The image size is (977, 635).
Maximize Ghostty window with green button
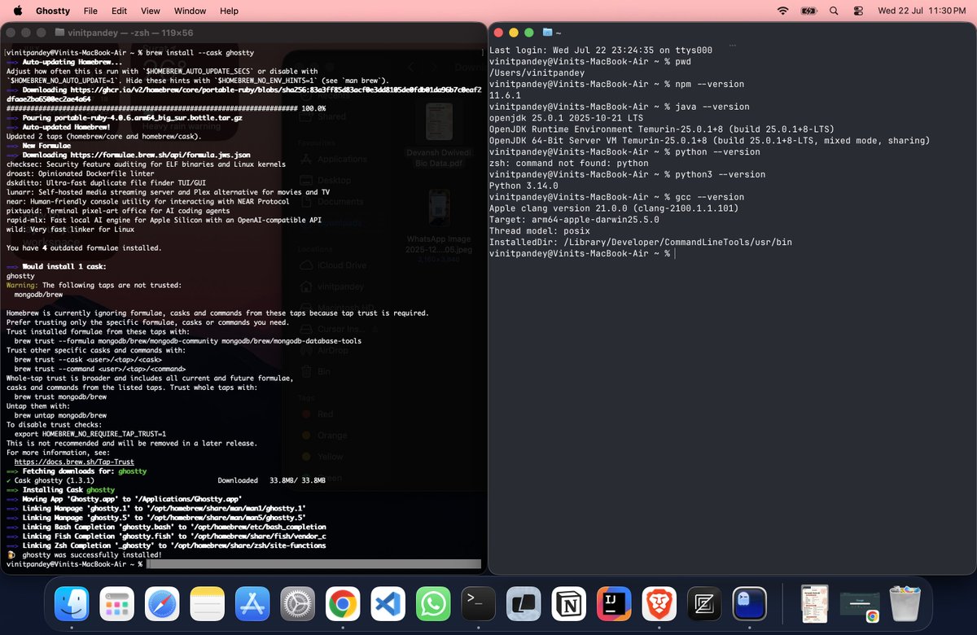click(x=529, y=33)
